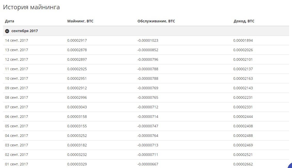Click mining value 0.00003252 for 04 сент.
Viewport: 292px width, 168px height.
click(77, 136)
